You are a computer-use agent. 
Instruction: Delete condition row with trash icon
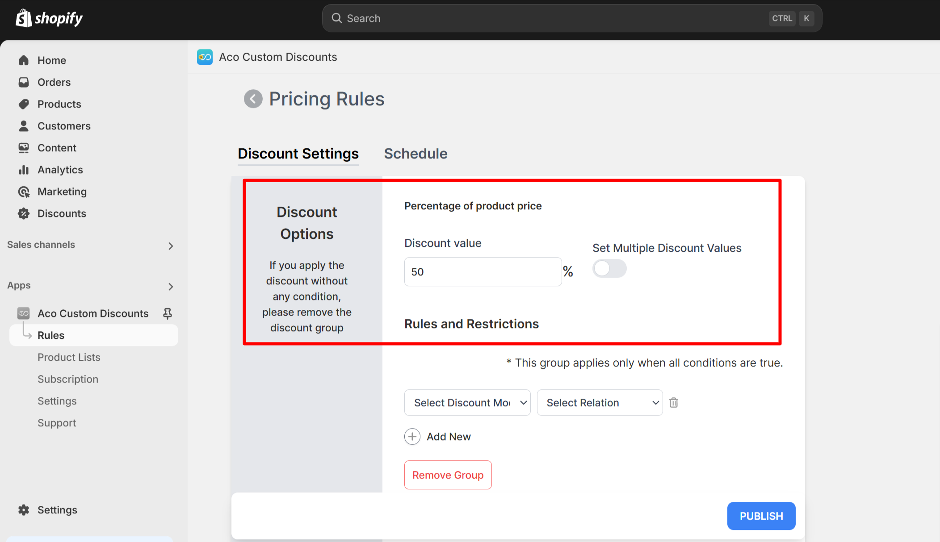(674, 403)
